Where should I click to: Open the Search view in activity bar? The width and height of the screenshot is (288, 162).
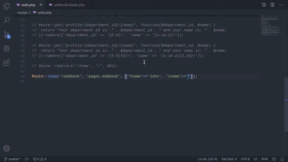coord(7,20)
